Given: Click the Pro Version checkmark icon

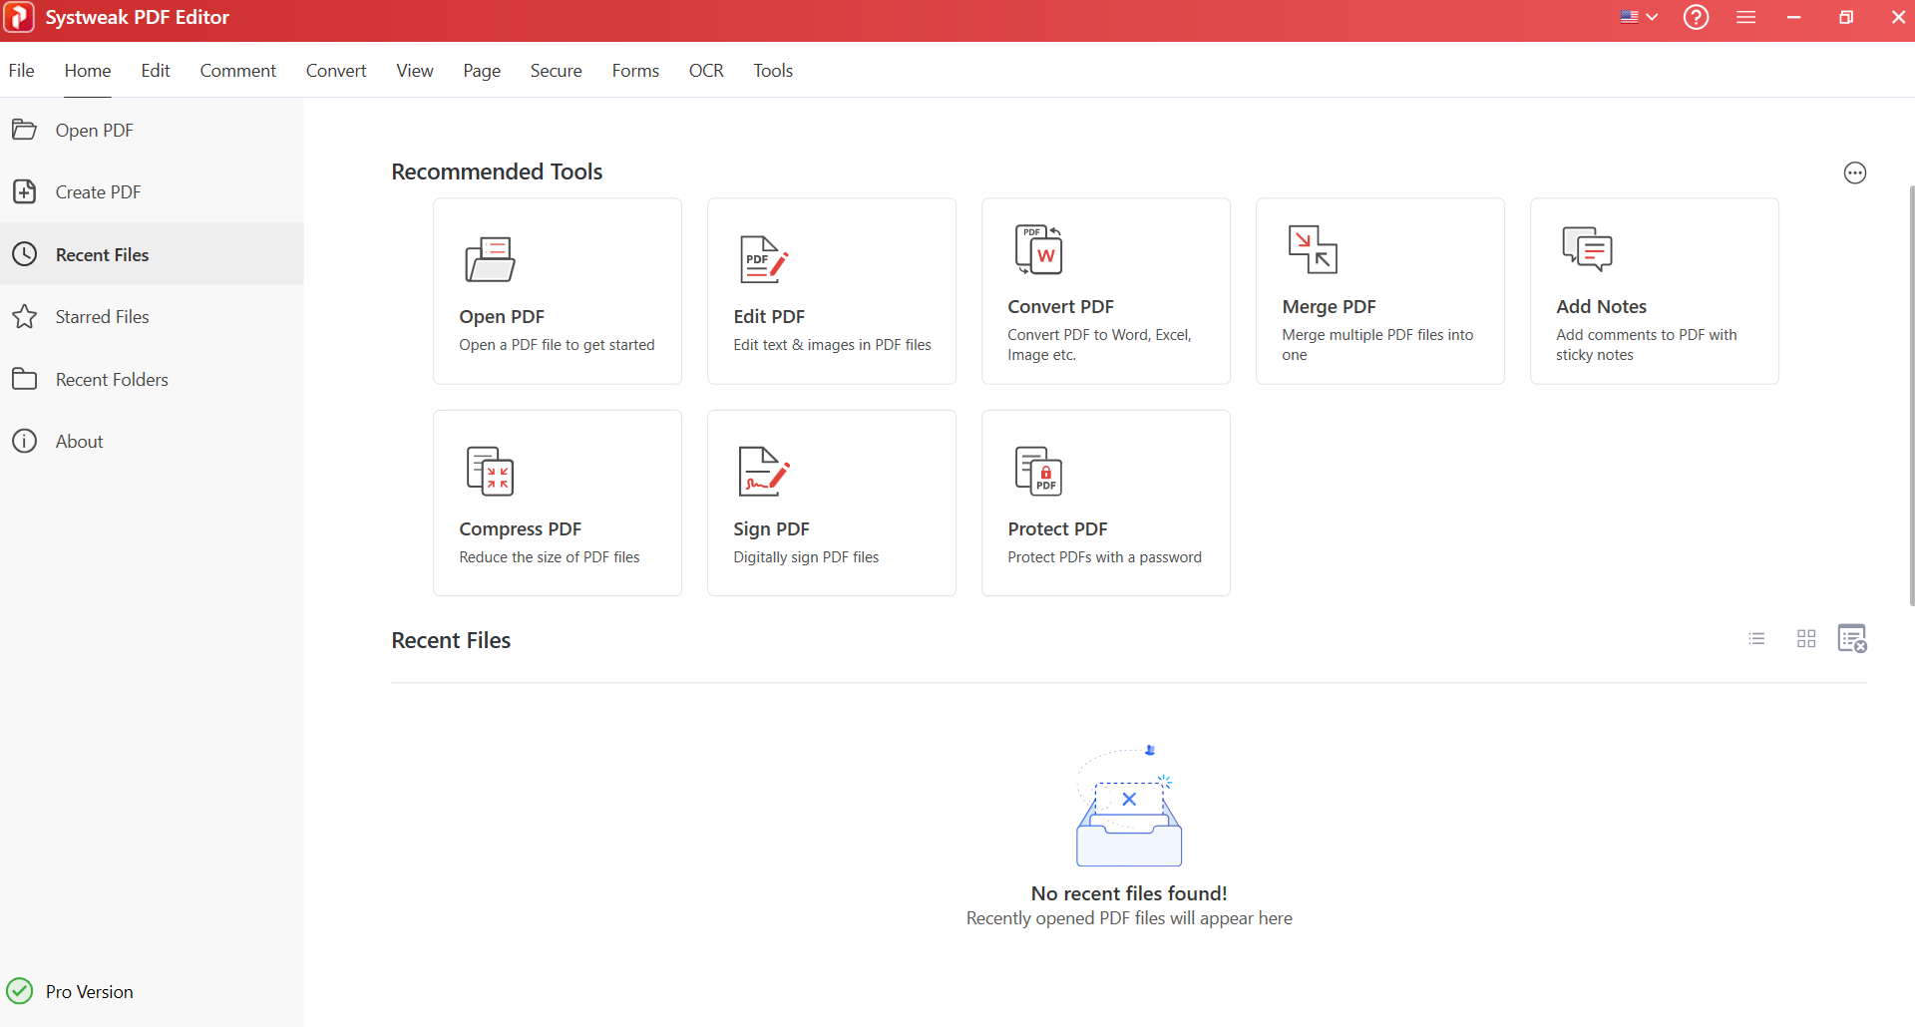Looking at the screenshot, I should (x=20, y=991).
